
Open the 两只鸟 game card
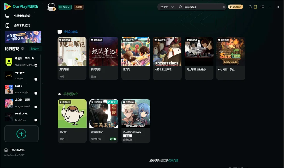tap(135, 58)
